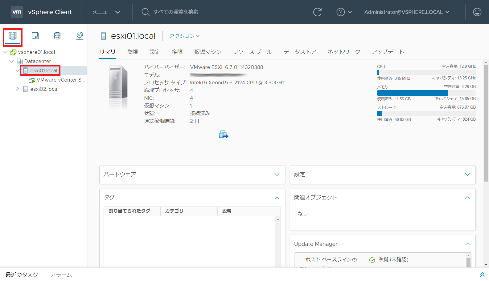Click the host icon beside esxi01.local title

pyautogui.click(x=104, y=36)
